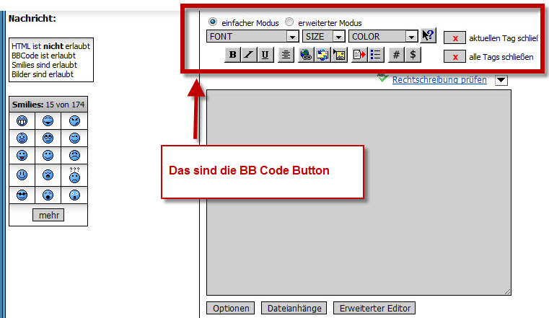Screen dimensions: 549x318
Task: Click the # code tag button
Action: pos(396,55)
